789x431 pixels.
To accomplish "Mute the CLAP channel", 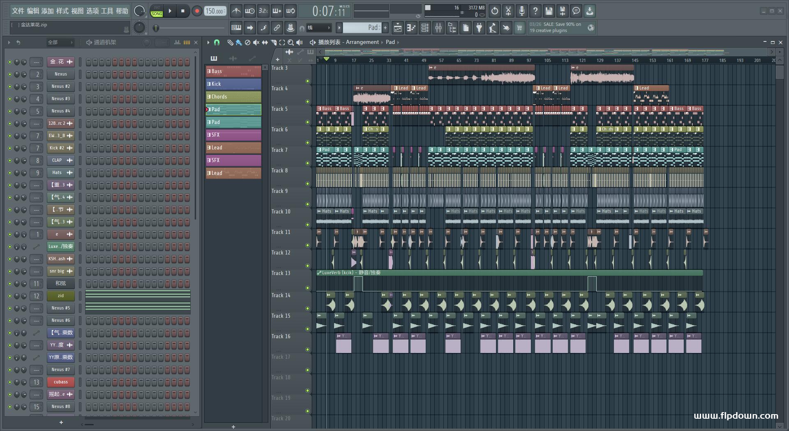I will point(10,160).
